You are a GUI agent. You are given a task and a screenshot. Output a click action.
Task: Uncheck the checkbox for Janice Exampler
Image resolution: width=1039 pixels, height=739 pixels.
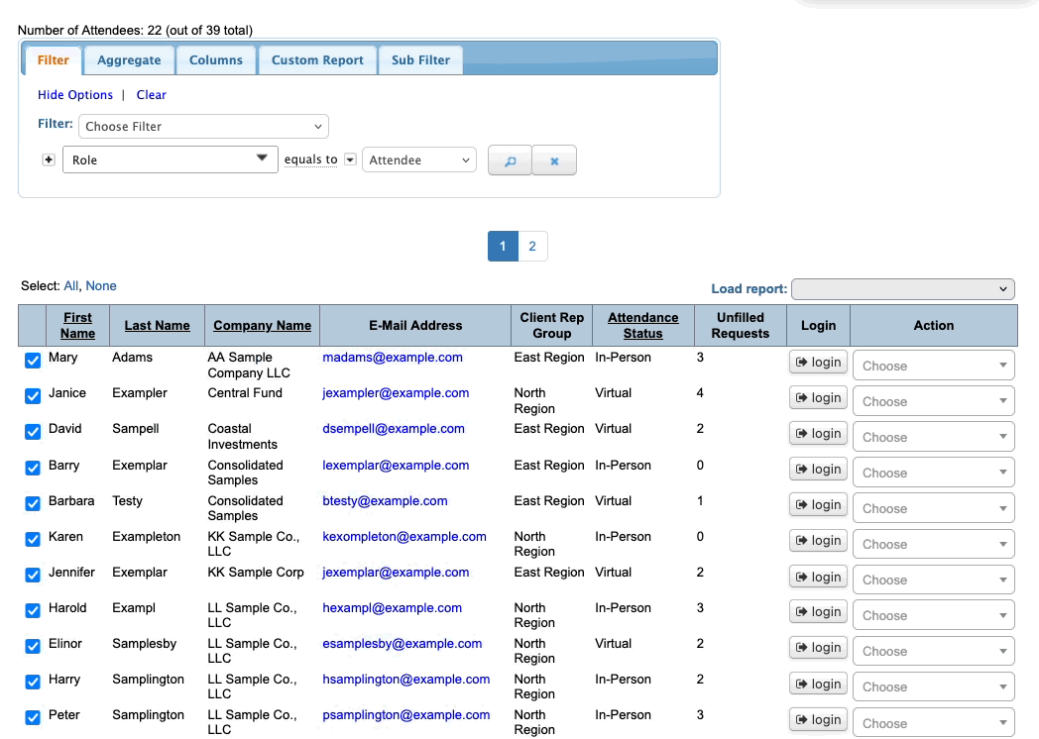click(x=33, y=396)
